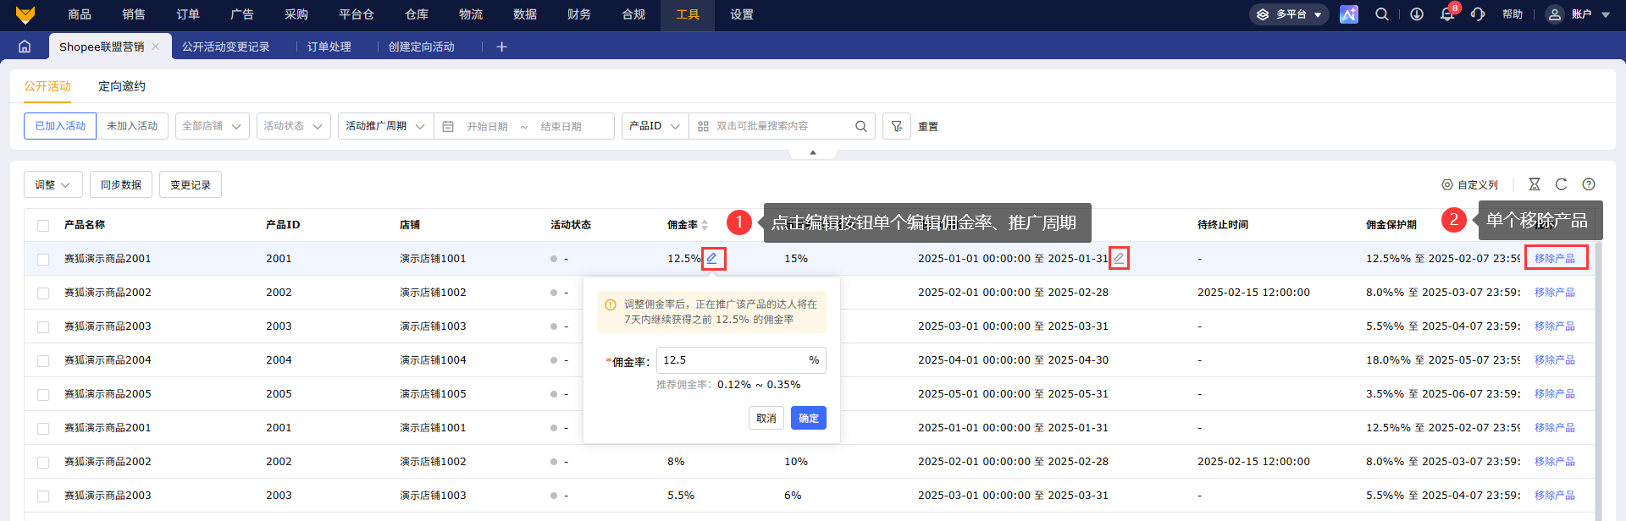Expand the 账户 dropdown arrow

1606,15
